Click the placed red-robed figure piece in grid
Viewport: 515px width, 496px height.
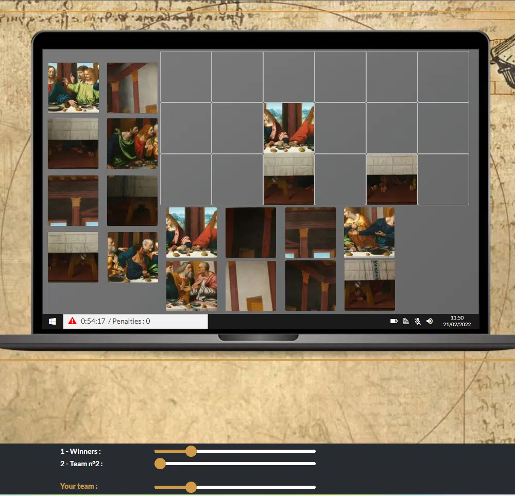point(289,128)
